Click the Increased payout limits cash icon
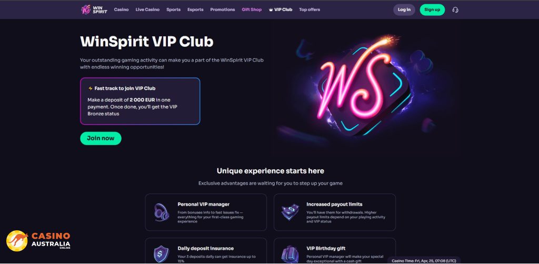The width and height of the screenshot is (539, 264). click(290, 212)
